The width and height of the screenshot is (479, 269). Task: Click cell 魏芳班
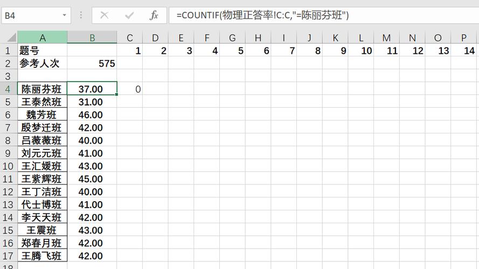(42, 115)
